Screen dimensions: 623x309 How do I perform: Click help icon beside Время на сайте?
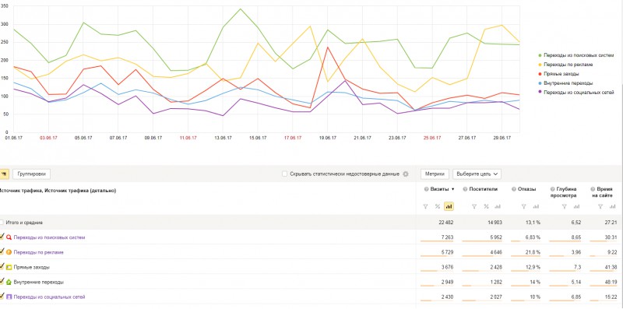tap(593, 189)
